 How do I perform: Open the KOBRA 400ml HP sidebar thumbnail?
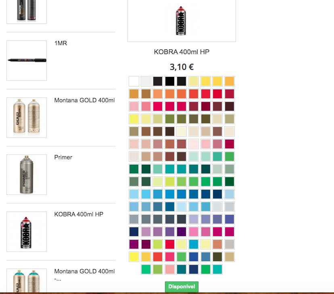pos(27,232)
